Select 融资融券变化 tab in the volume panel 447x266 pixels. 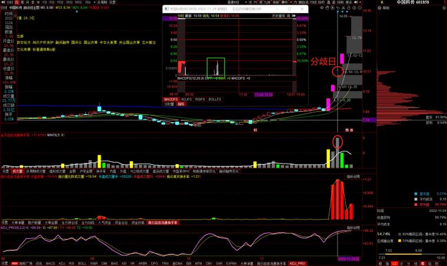[x=229, y=171]
